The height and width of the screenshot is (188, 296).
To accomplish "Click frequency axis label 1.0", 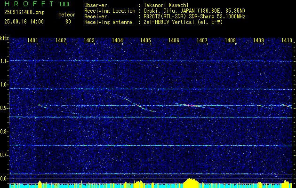I will pyautogui.click(x=4, y=85).
